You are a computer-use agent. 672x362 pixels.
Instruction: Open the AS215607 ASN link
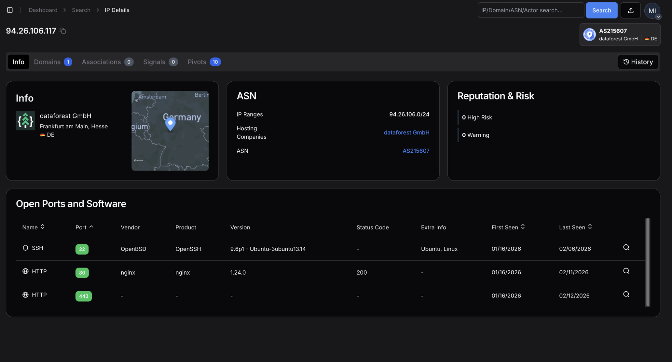coord(416,151)
